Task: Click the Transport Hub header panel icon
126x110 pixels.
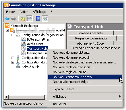Action: pos(70,27)
